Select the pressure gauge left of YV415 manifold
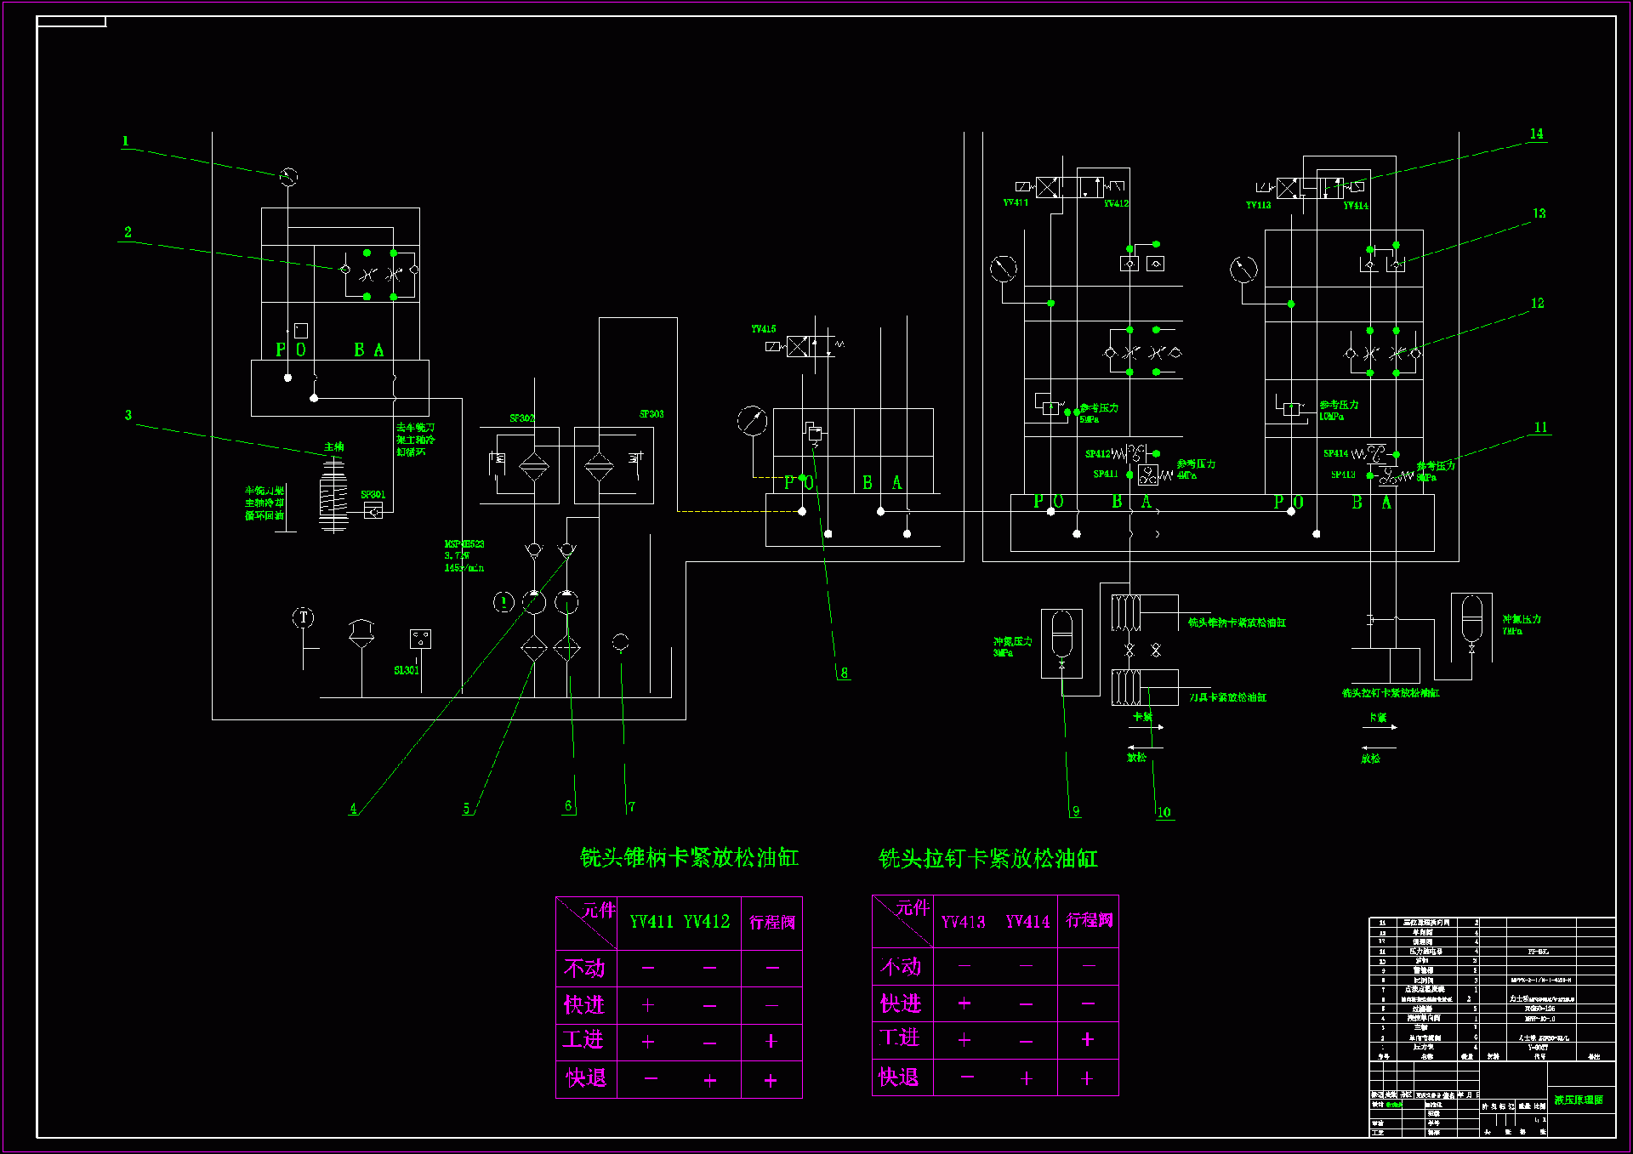The width and height of the screenshot is (1633, 1154). pos(752,421)
